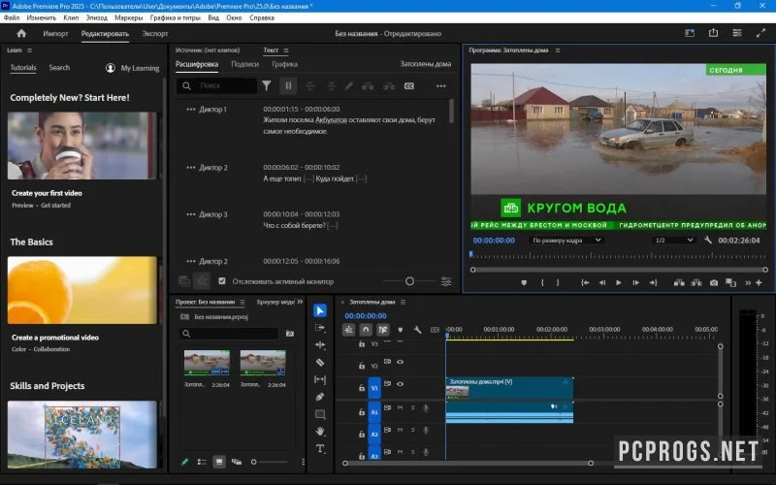The image size is (776, 485).
Task: Select the Rectangle tool
Action: (x=320, y=414)
